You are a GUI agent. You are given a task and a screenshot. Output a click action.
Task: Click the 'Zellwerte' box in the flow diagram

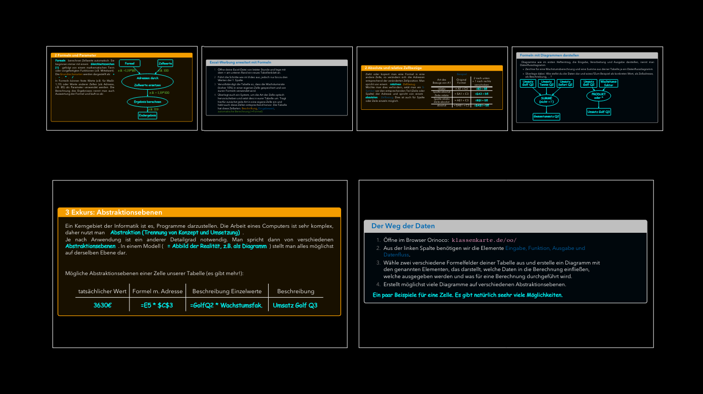pyautogui.click(x=165, y=63)
